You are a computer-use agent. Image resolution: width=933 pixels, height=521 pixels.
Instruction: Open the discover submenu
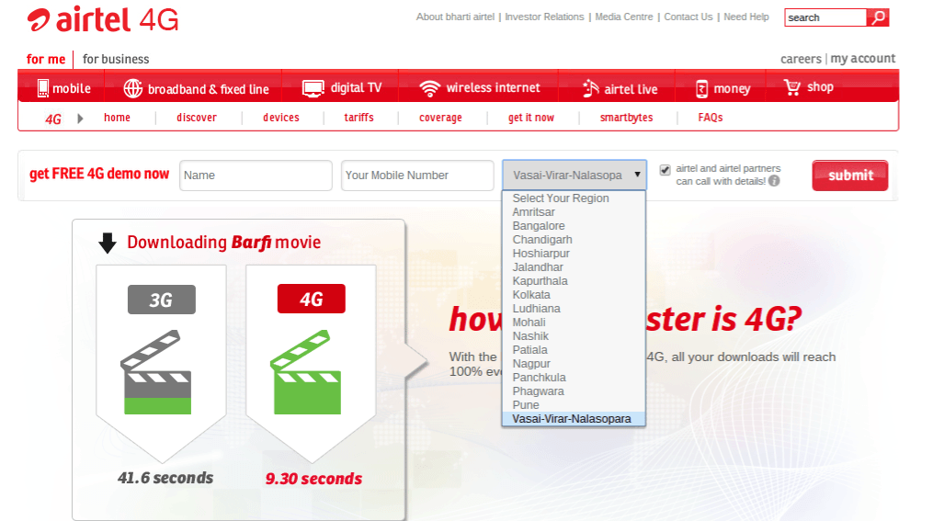[x=197, y=118]
